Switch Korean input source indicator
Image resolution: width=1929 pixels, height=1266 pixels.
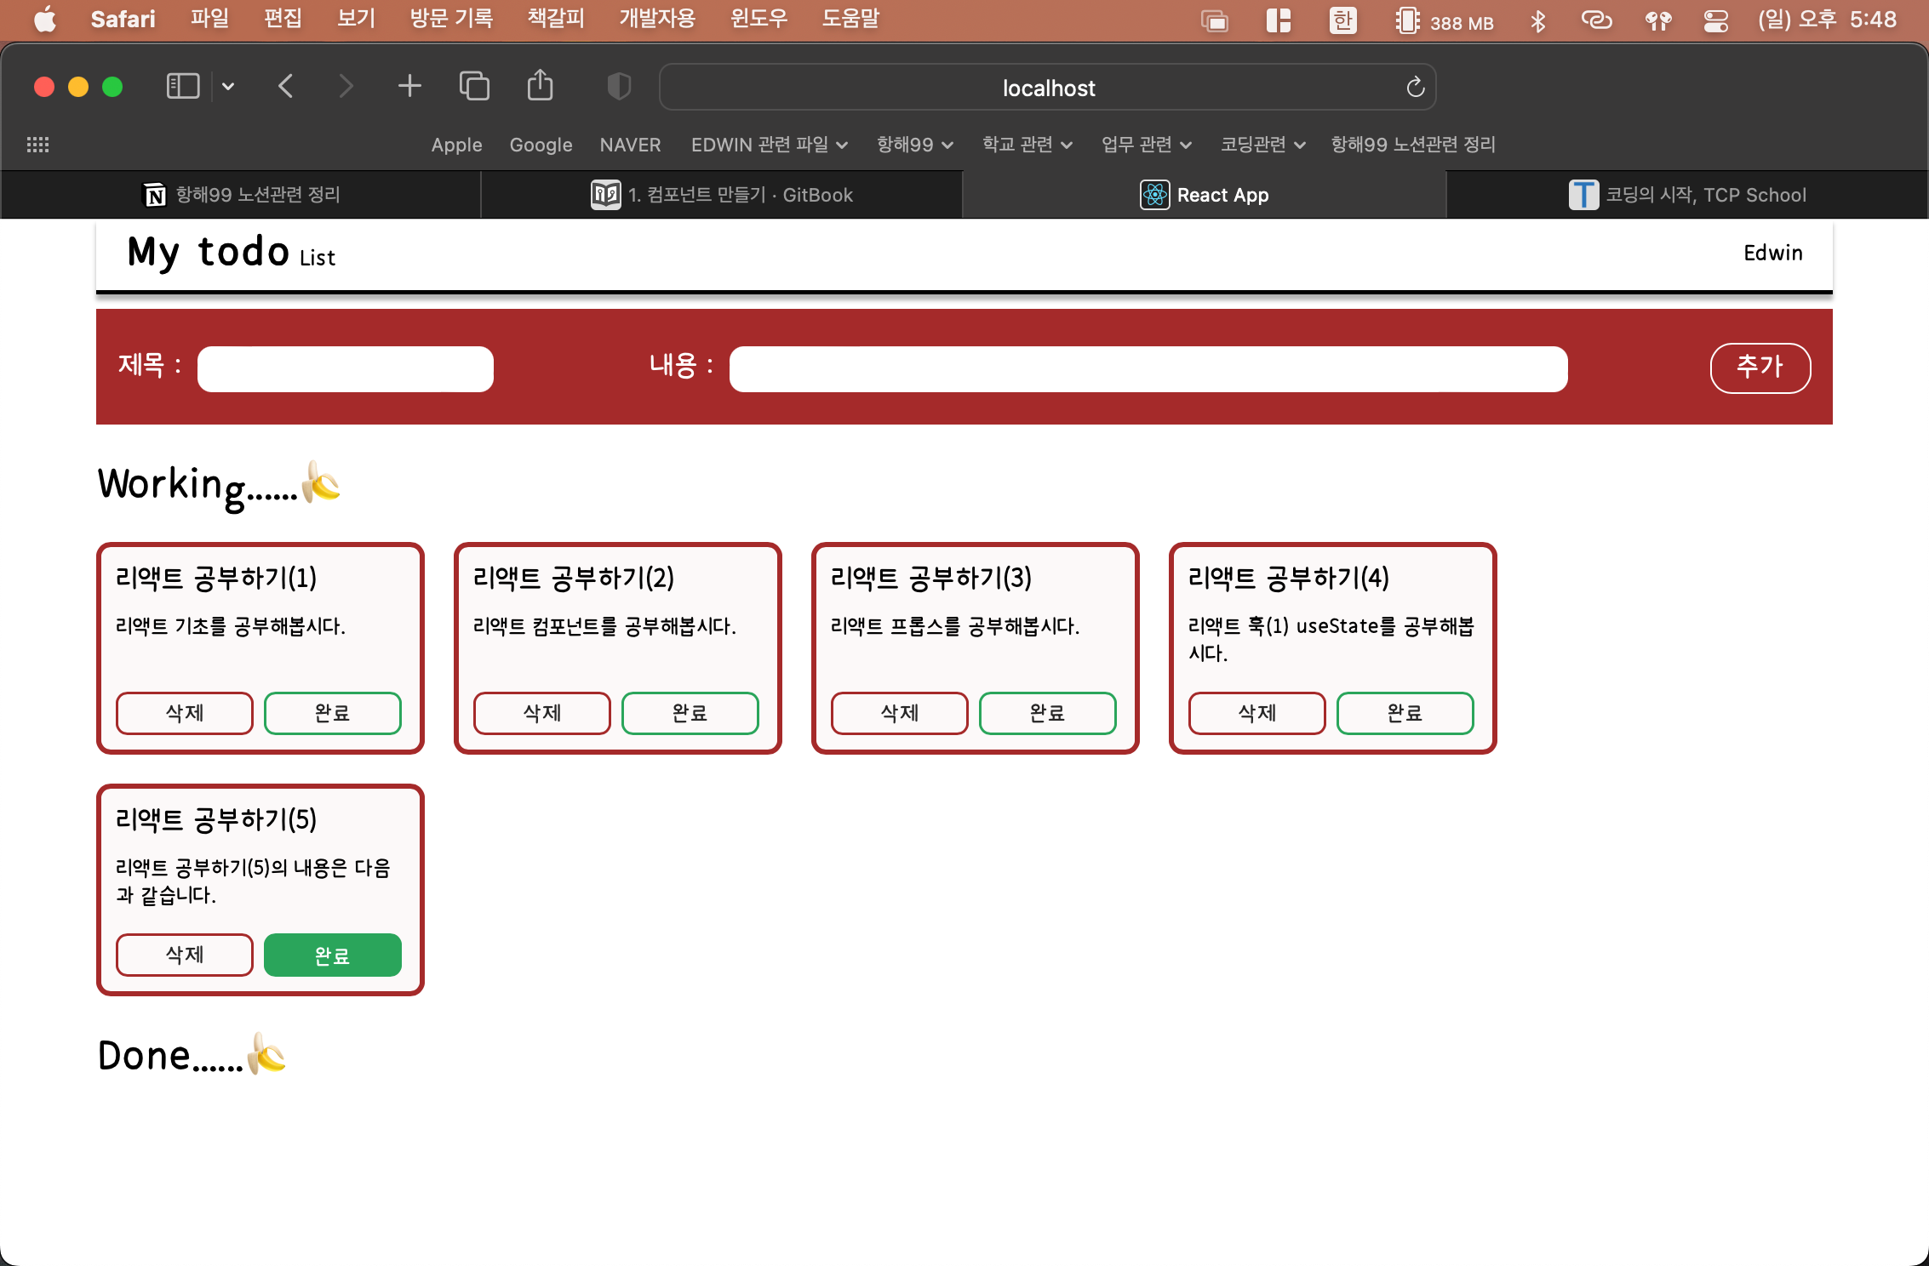1342,20
